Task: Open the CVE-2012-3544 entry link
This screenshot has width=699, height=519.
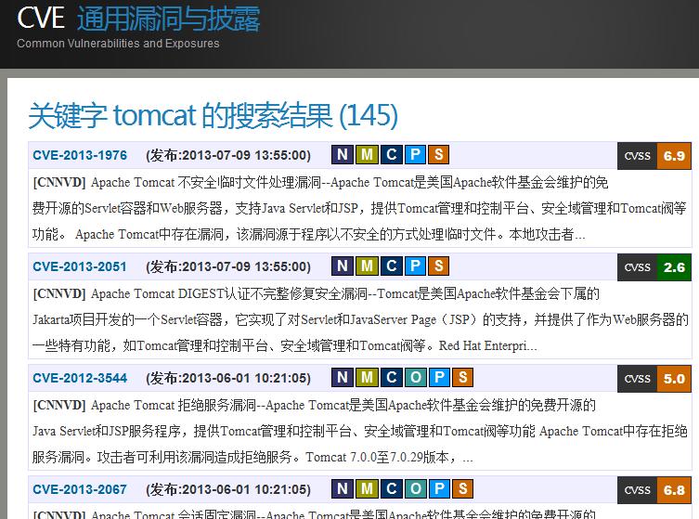Action: (x=80, y=378)
